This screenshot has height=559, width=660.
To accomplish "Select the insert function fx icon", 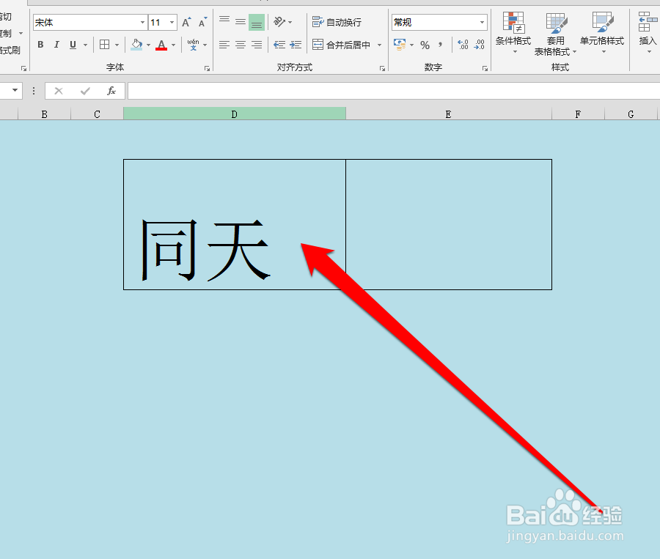I will pos(111,91).
